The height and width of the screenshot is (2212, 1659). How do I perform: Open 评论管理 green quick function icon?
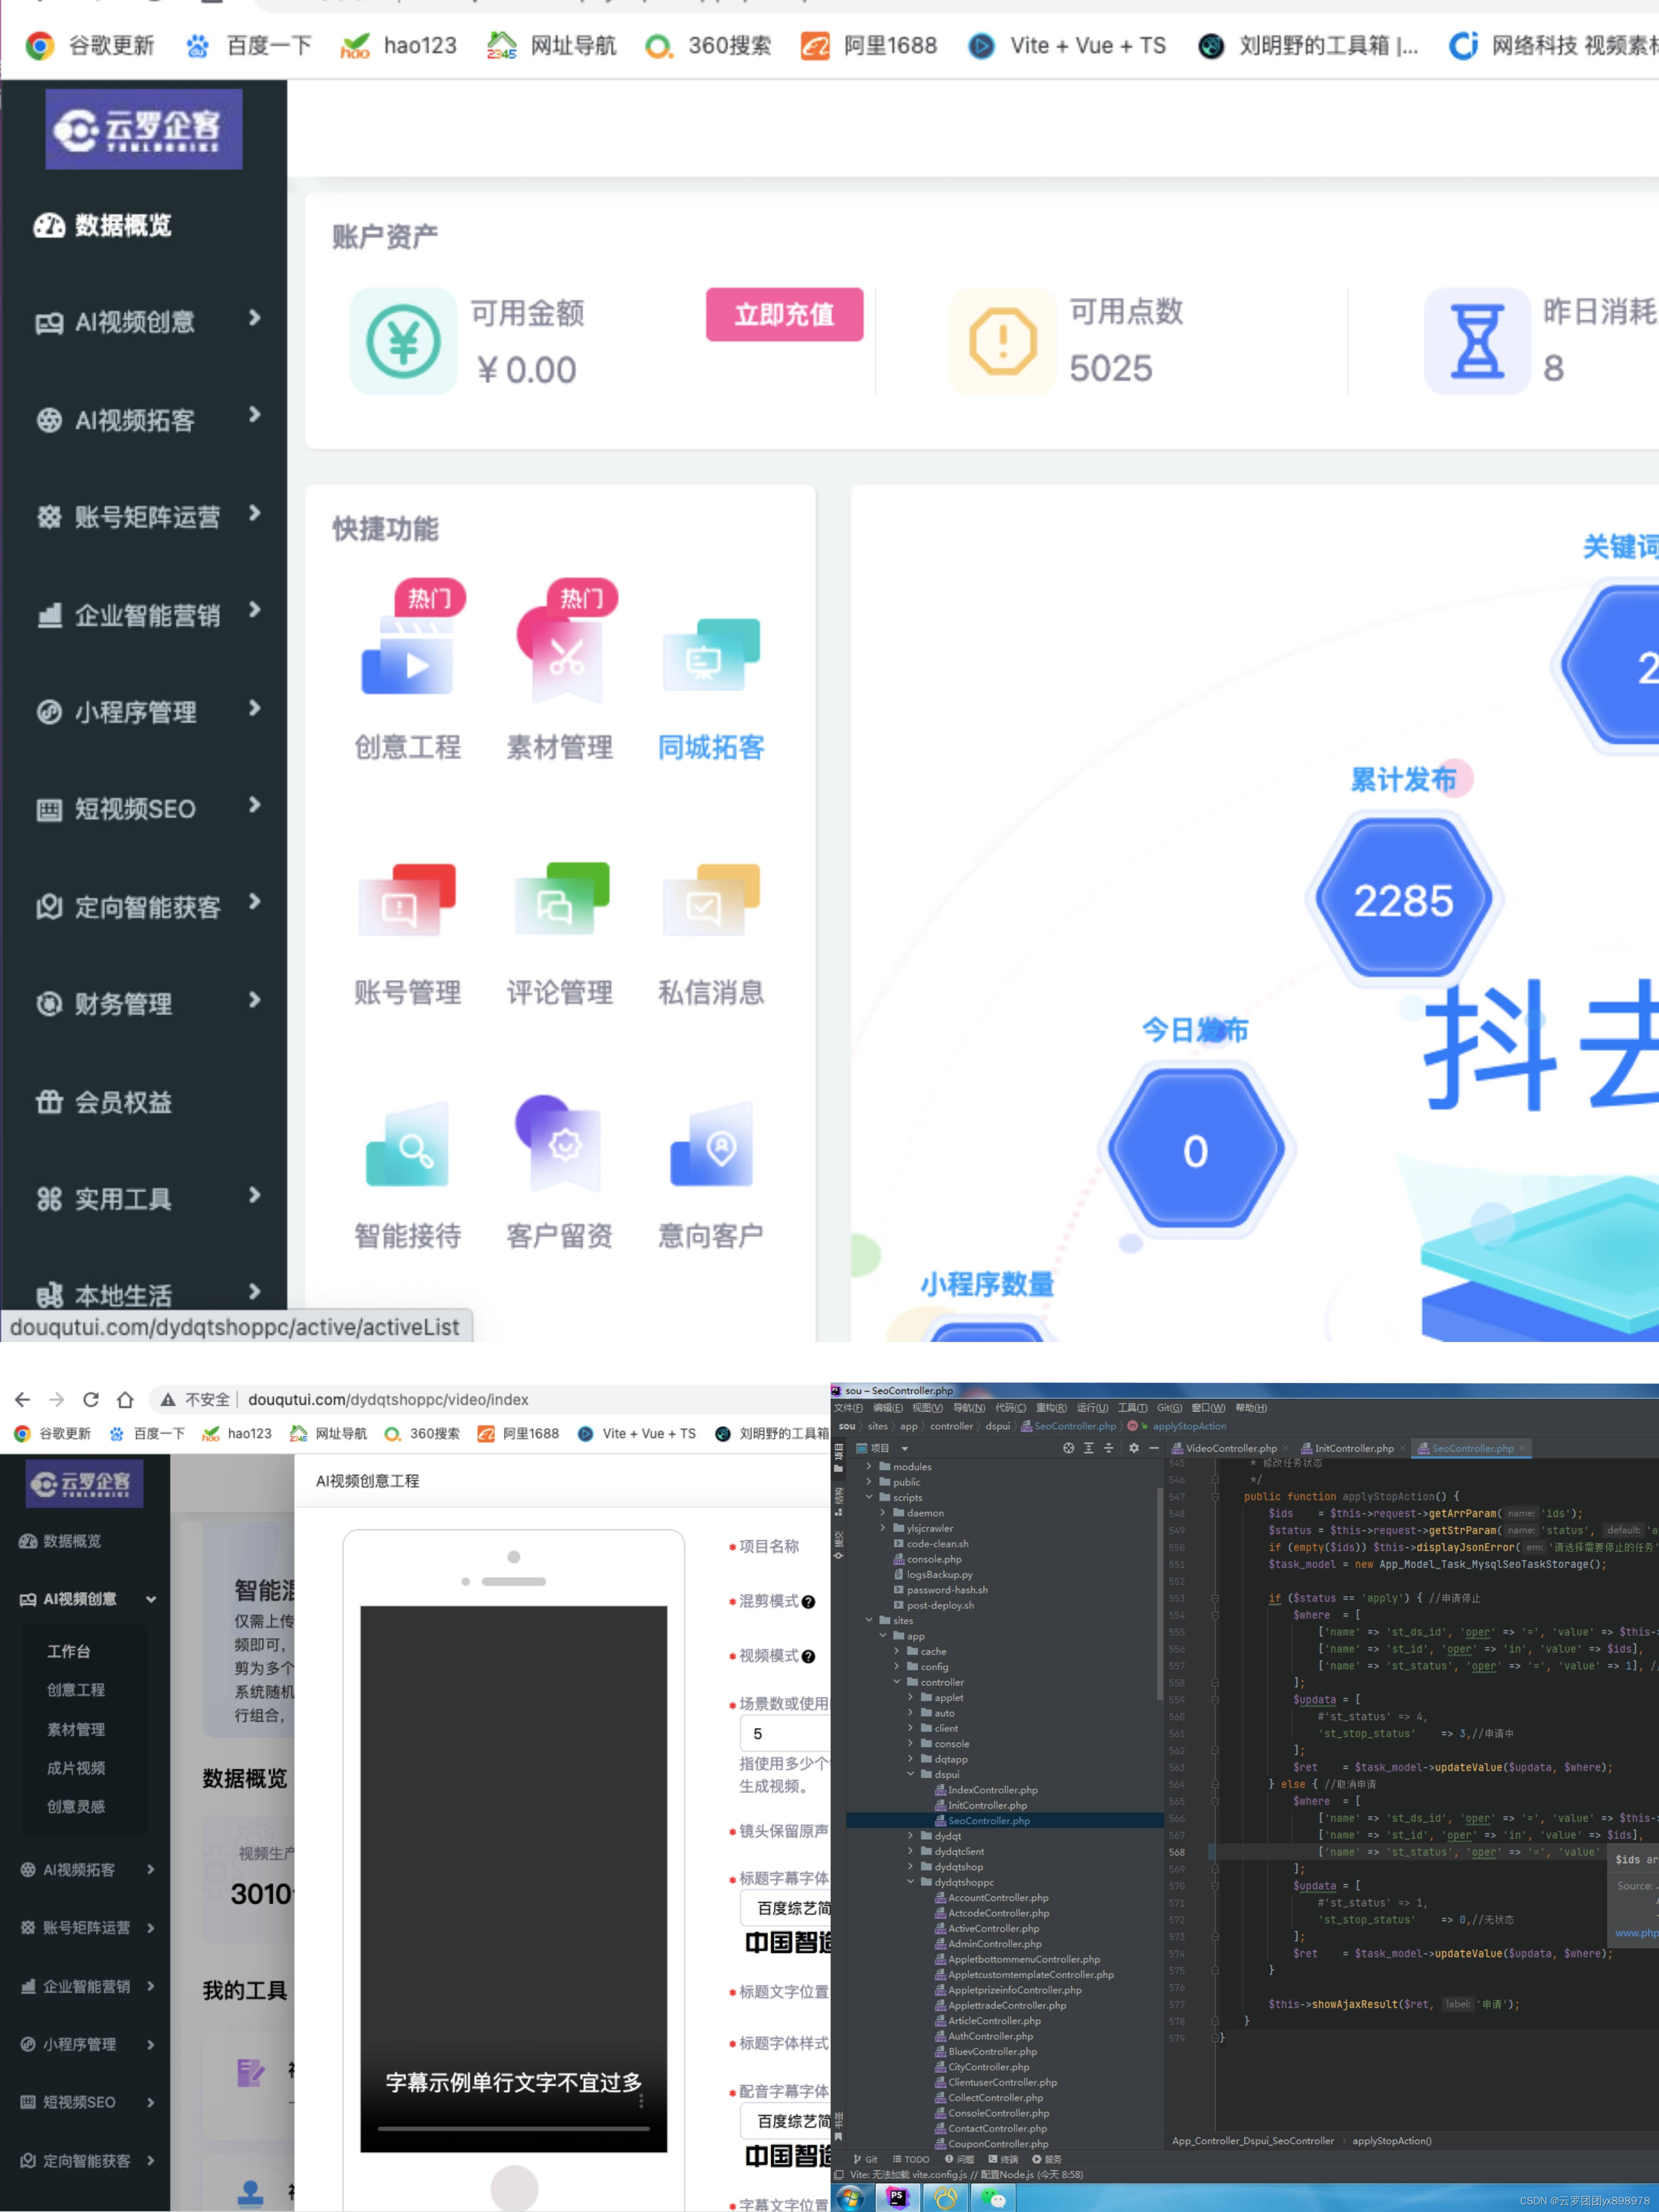pos(561,899)
